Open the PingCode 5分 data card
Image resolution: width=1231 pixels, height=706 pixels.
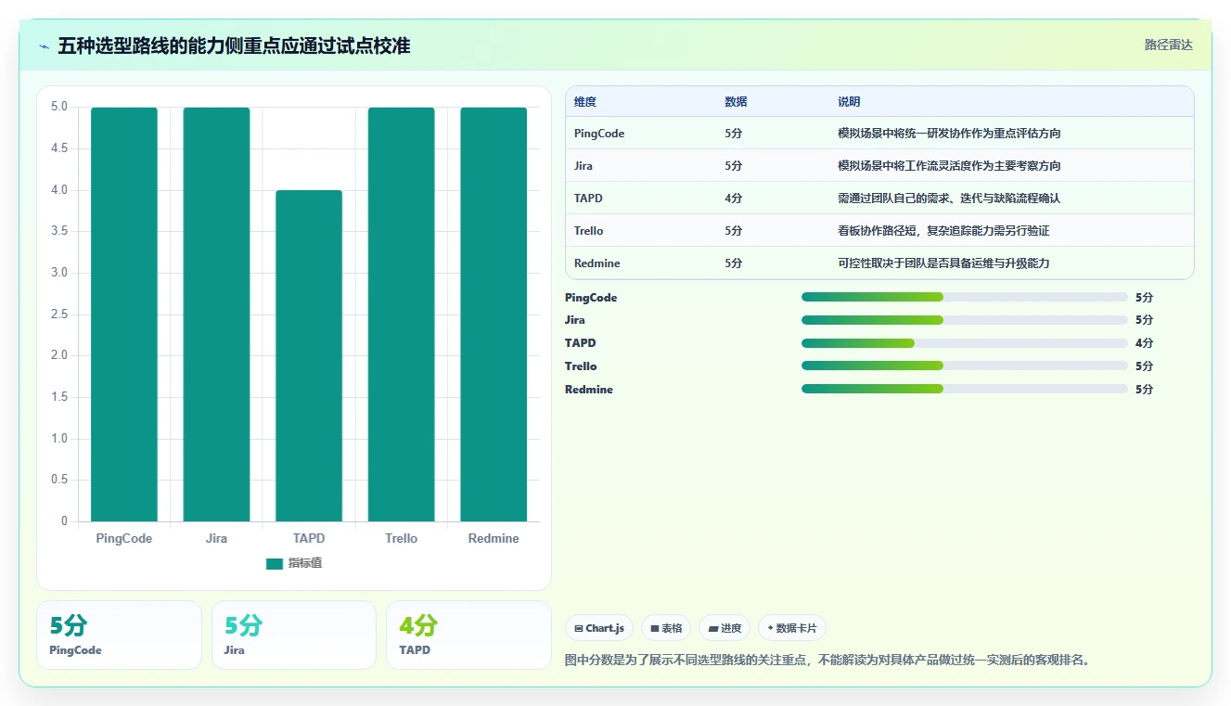click(119, 635)
